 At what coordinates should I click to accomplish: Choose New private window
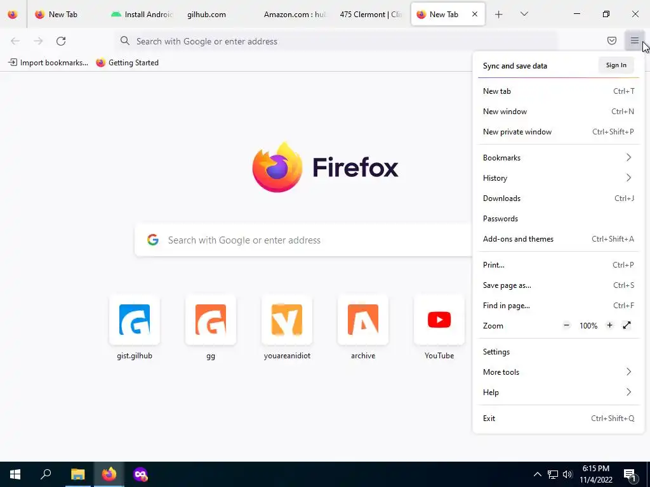coord(559,132)
